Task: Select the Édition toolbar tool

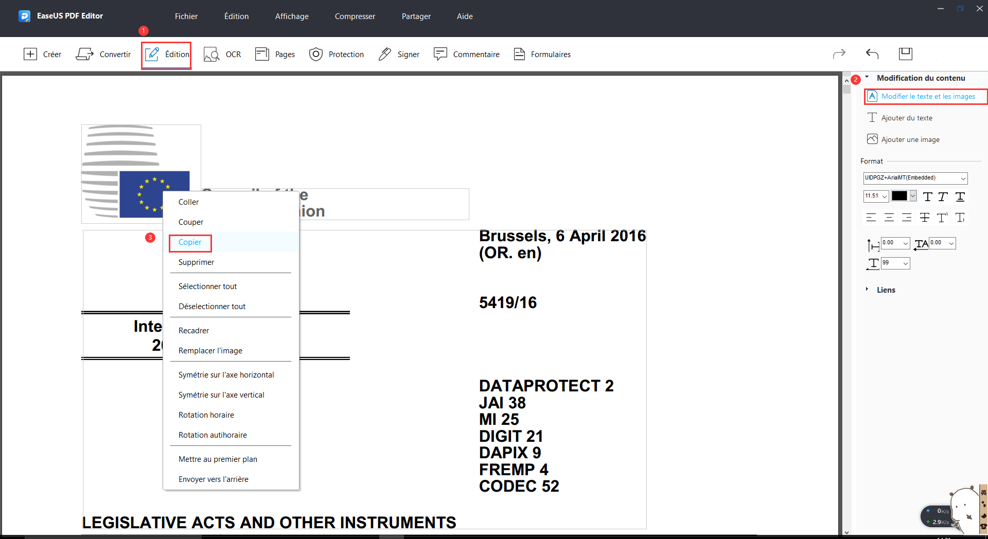Action: click(167, 55)
